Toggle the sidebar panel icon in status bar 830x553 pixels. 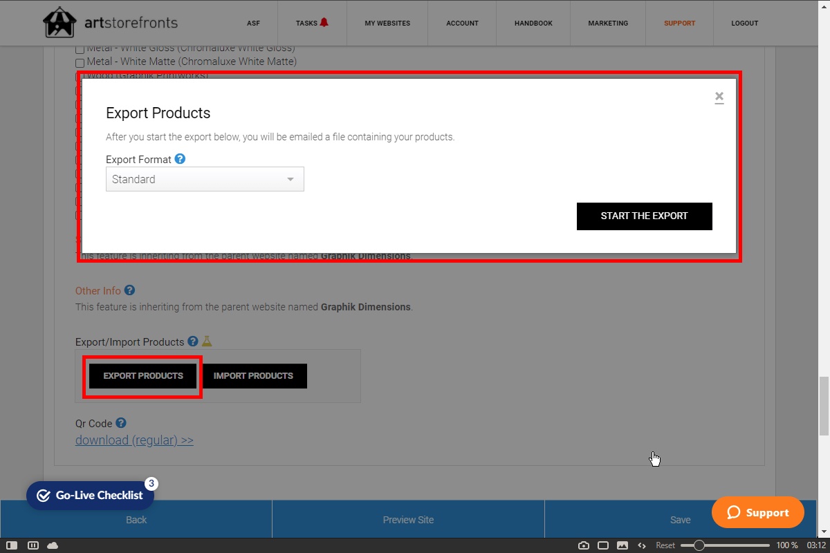pyautogui.click(x=12, y=545)
